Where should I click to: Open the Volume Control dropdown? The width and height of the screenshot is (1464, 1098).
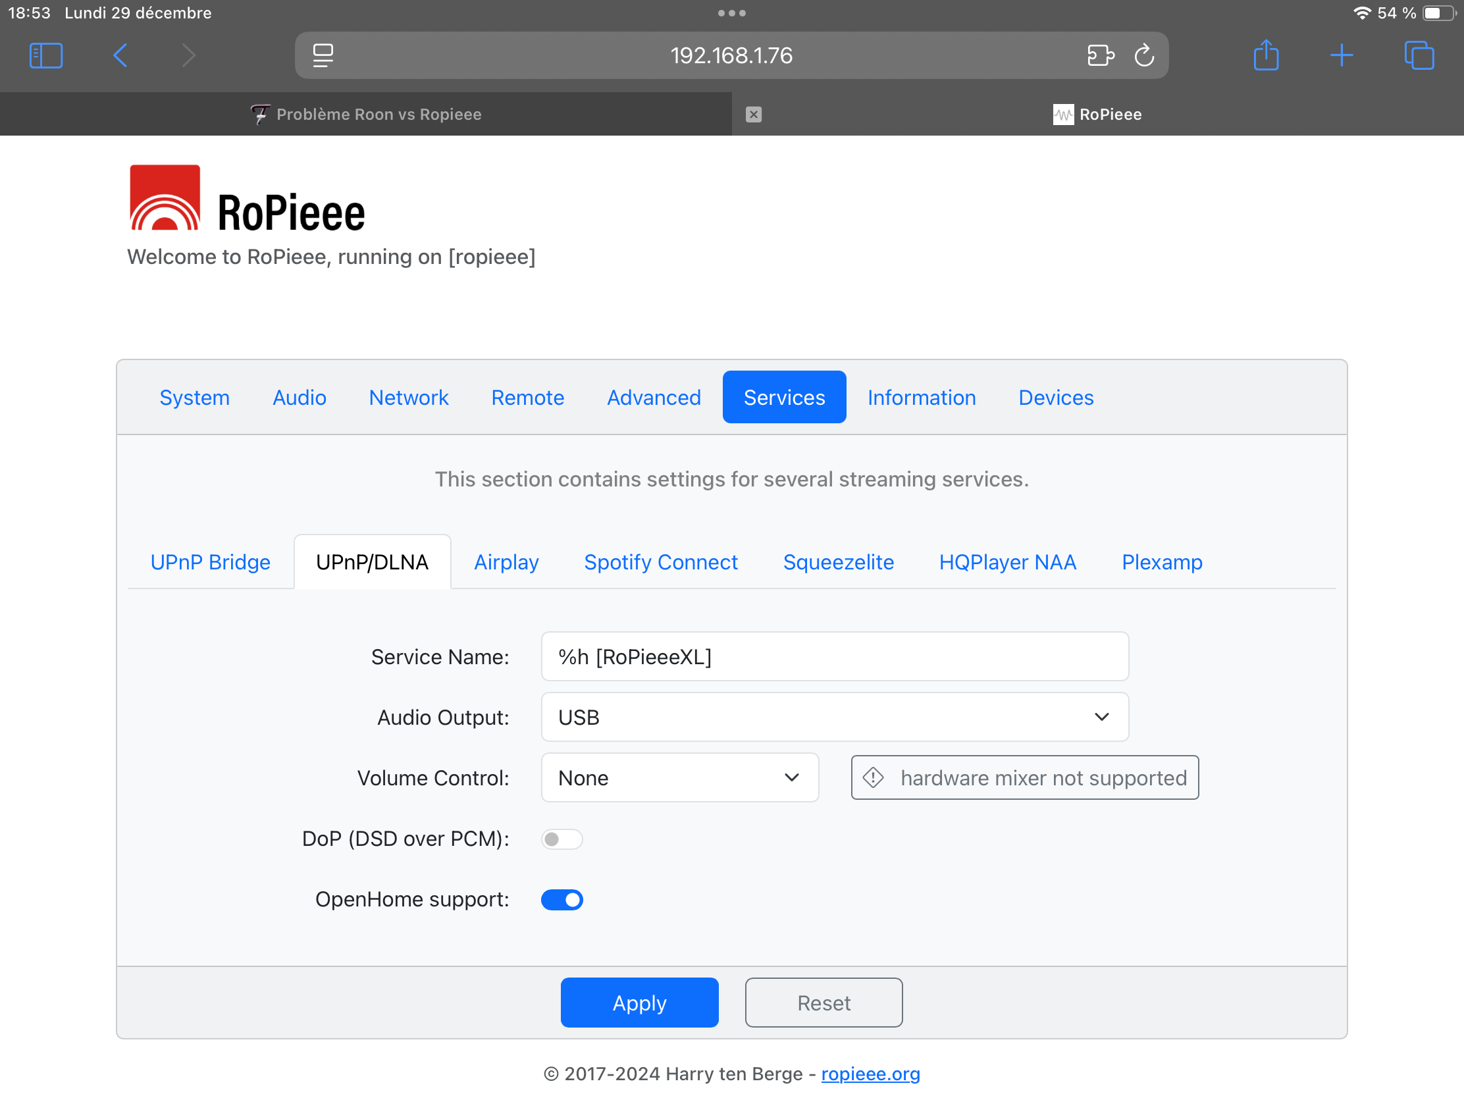click(679, 777)
